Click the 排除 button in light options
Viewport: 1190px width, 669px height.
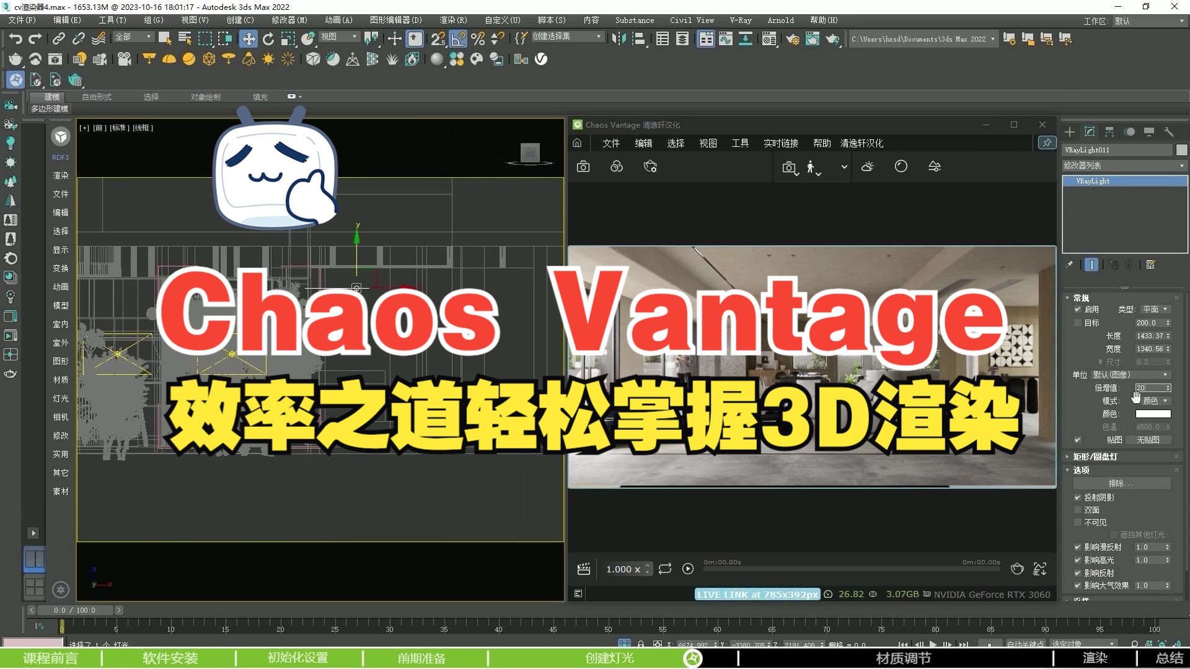click(1123, 483)
